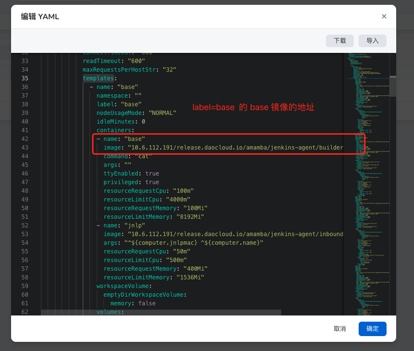Screen dimensions: 414x351
Task: Click command: "cat" line
Action: coord(128,156)
